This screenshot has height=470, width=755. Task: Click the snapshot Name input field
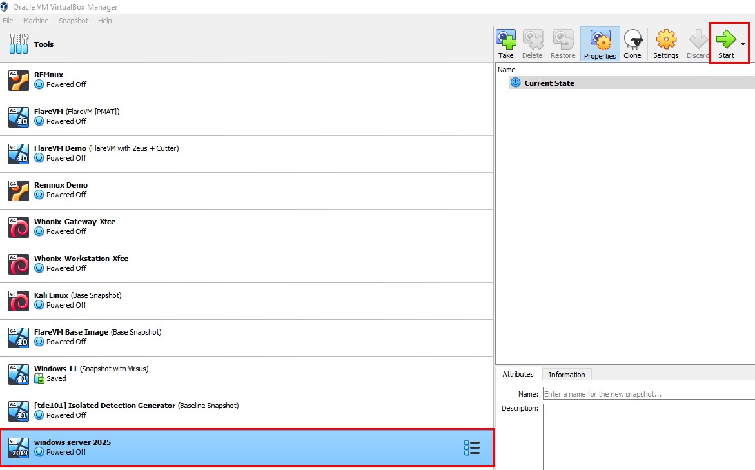click(x=648, y=393)
